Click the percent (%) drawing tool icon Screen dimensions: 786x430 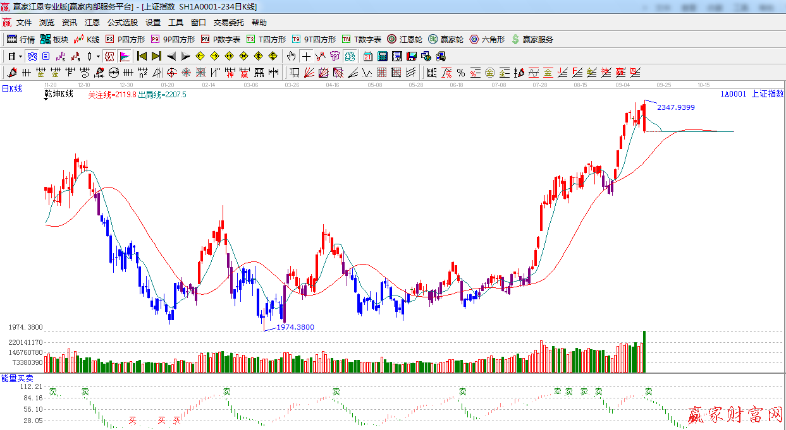click(460, 73)
